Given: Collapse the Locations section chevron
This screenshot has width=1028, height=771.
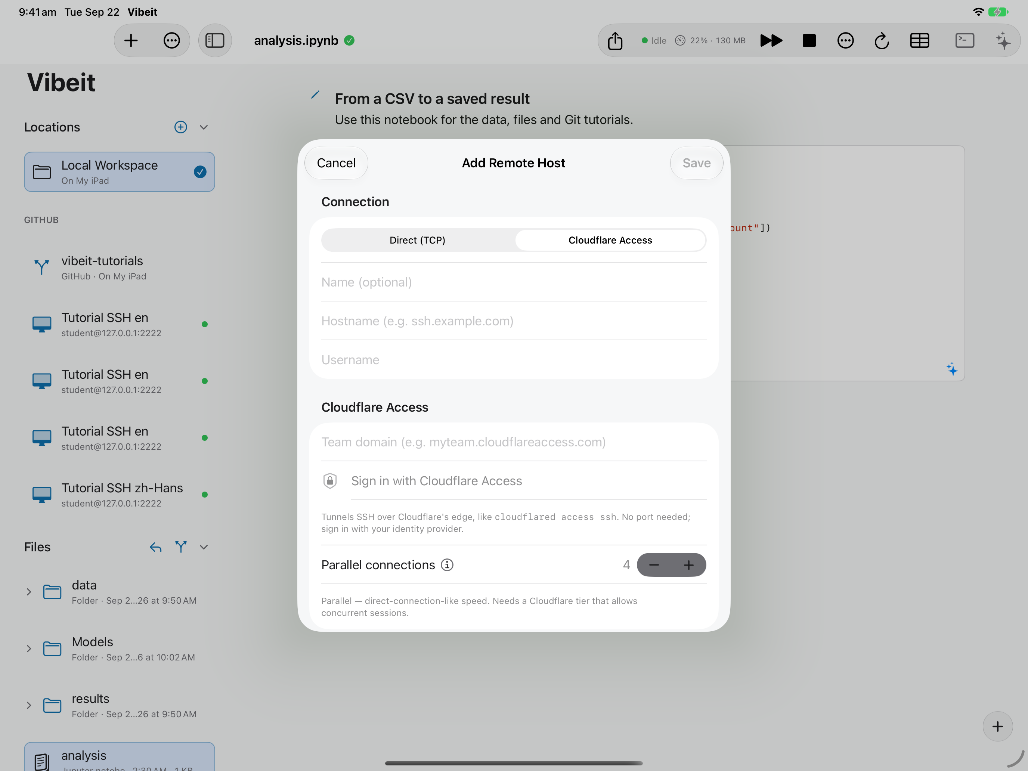Looking at the screenshot, I should point(204,127).
